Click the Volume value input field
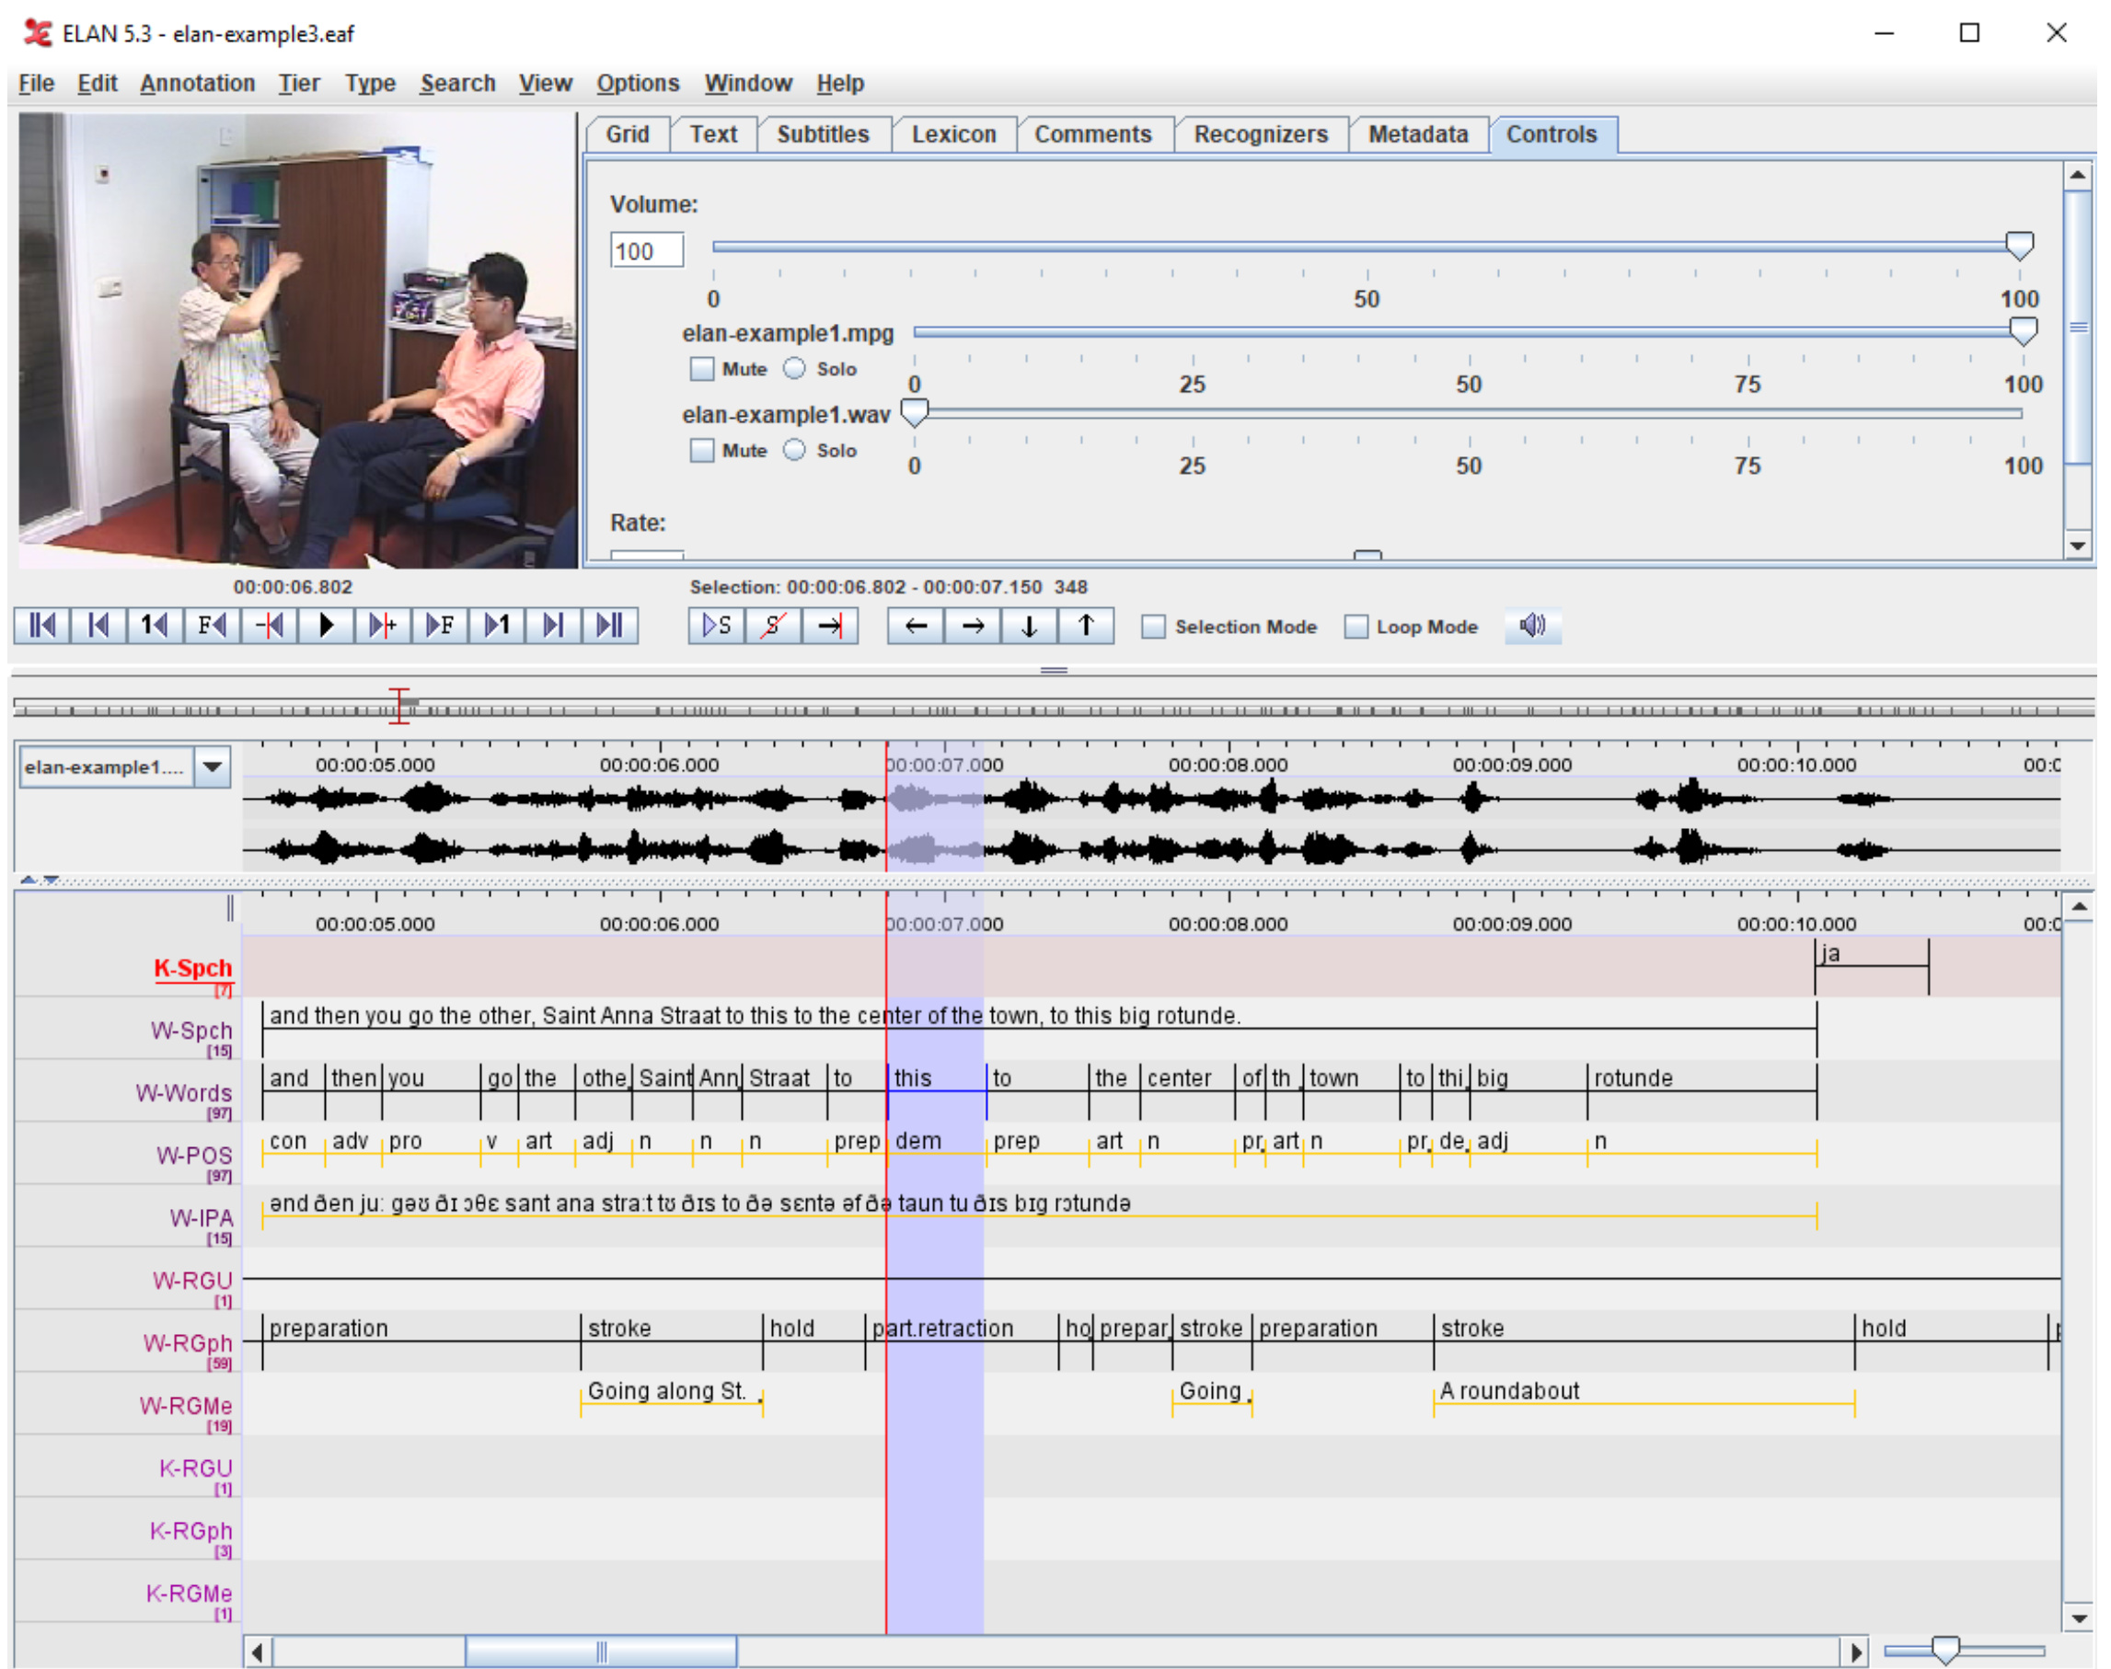Screen dimensions: 2111x1669 click(x=646, y=250)
